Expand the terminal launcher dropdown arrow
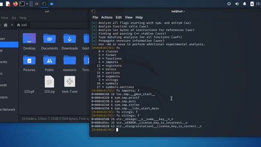This screenshot has height=147, width=261. (x=27, y=4)
